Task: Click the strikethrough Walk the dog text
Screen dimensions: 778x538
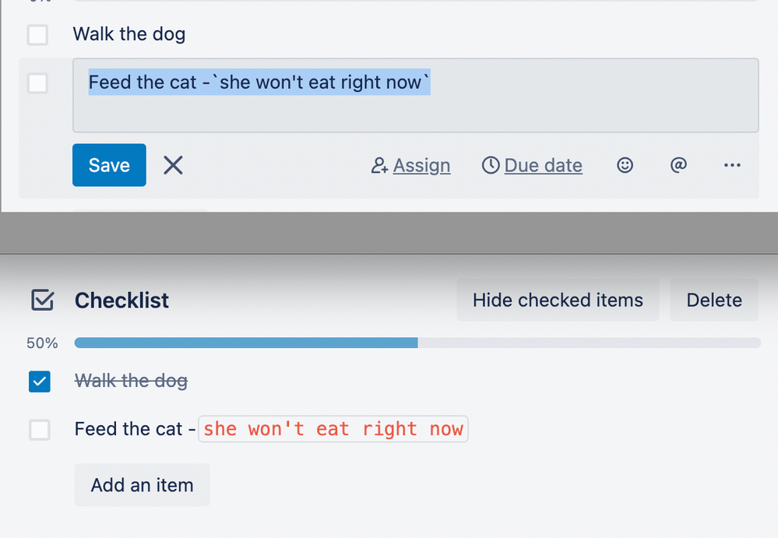Action: coord(131,381)
